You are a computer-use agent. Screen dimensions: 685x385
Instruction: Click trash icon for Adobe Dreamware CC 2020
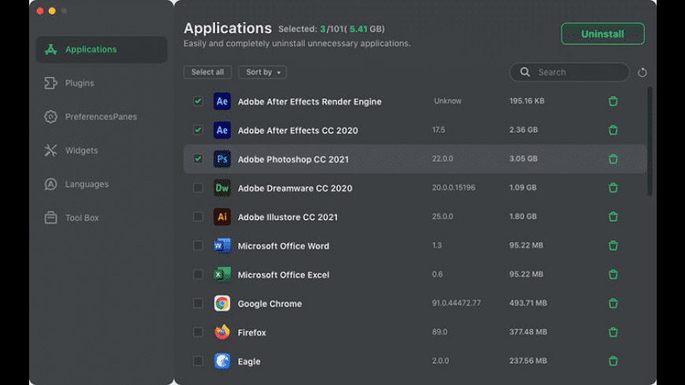(613, 188)
